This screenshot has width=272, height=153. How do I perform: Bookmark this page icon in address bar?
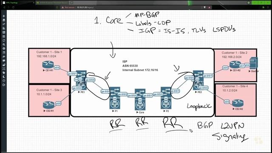click(x=57, y=7)
